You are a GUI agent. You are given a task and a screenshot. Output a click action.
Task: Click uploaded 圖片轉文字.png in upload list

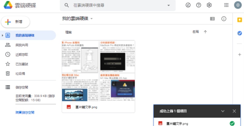[x=177, y=124]
